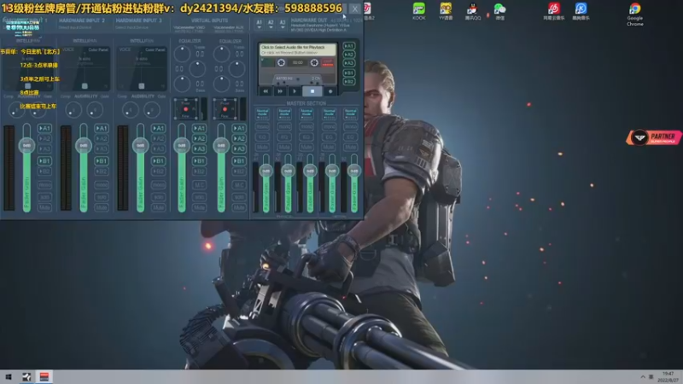Stop the cassette recorder
Image resolution: width=683 pixels, height=384 pixels.
312,91
